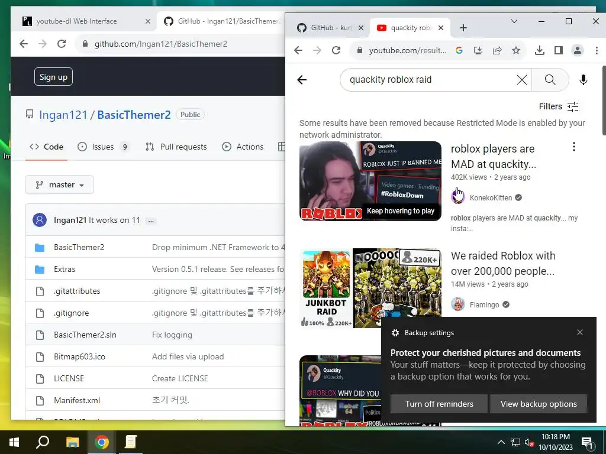
Task: Reload the GitHub BasicThemer2 page
Action: click(62, 44)
